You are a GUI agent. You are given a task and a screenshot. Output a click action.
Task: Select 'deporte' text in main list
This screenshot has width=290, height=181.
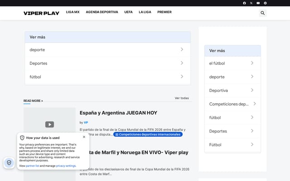pos(37,50)
